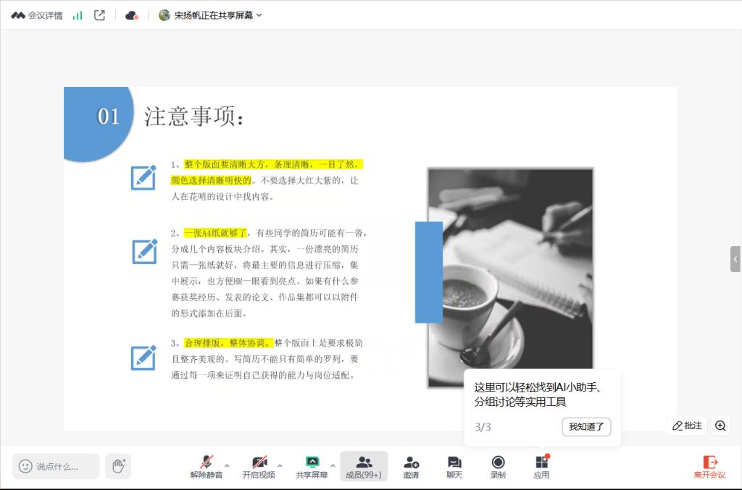The width and height of the screenshot is (742, 490).
Task: Click highlighted text 一张A4纸就够了
Action: [x=215, y=233]
